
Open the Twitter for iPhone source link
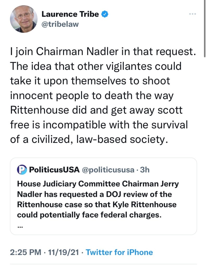119,252
